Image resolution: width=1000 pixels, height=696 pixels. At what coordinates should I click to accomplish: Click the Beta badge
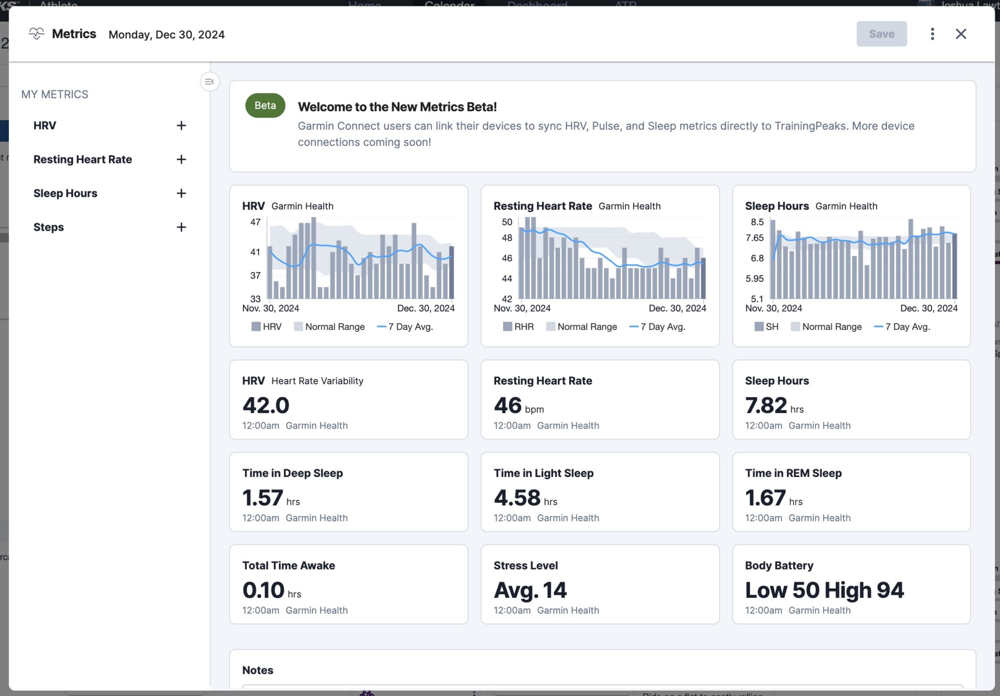pos(265,105)
